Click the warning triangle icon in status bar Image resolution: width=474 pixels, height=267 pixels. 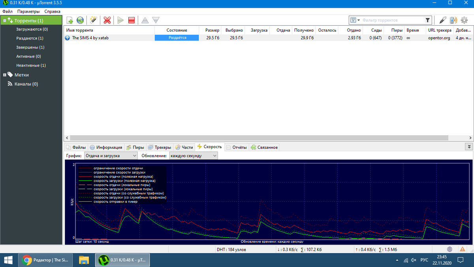[x=462, y=249]
